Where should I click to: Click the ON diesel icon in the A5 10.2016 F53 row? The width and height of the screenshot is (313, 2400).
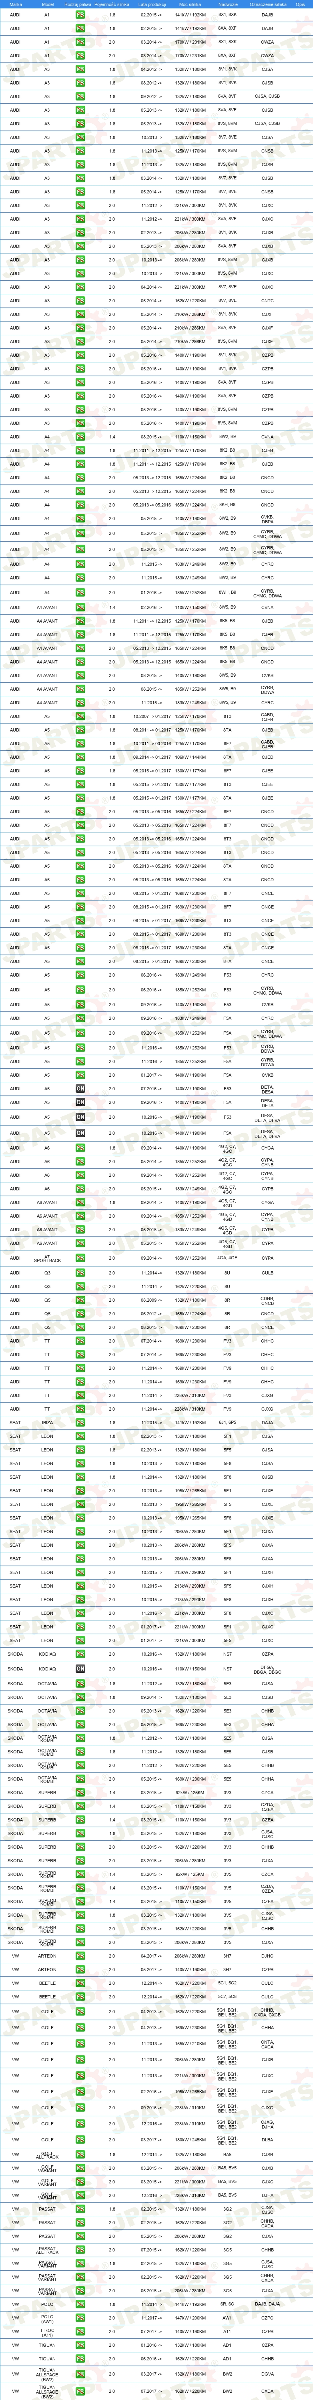click(x=80, y=1118)
